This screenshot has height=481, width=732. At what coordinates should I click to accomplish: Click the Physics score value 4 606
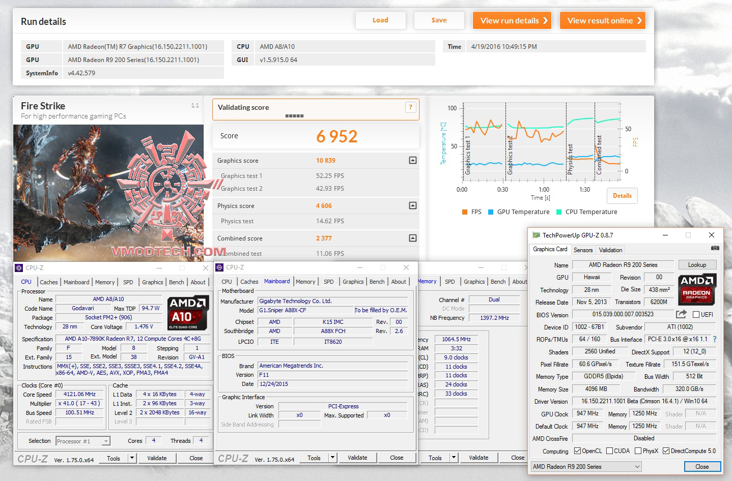[324, 206]
